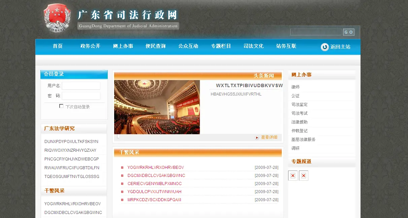Focus the 密码 password field
Screen dimensions: 408x218
tap(81, 96)
